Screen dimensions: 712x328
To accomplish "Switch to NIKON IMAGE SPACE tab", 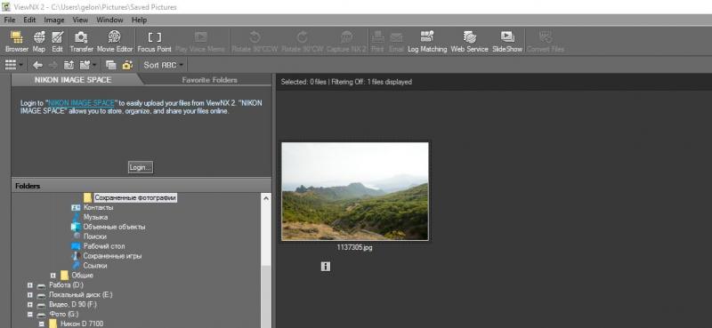I will click(x=73, y=80).
